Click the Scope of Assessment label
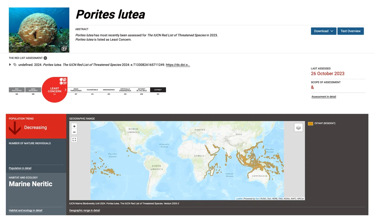Screen dimensions: 375x221 point(326,82)
